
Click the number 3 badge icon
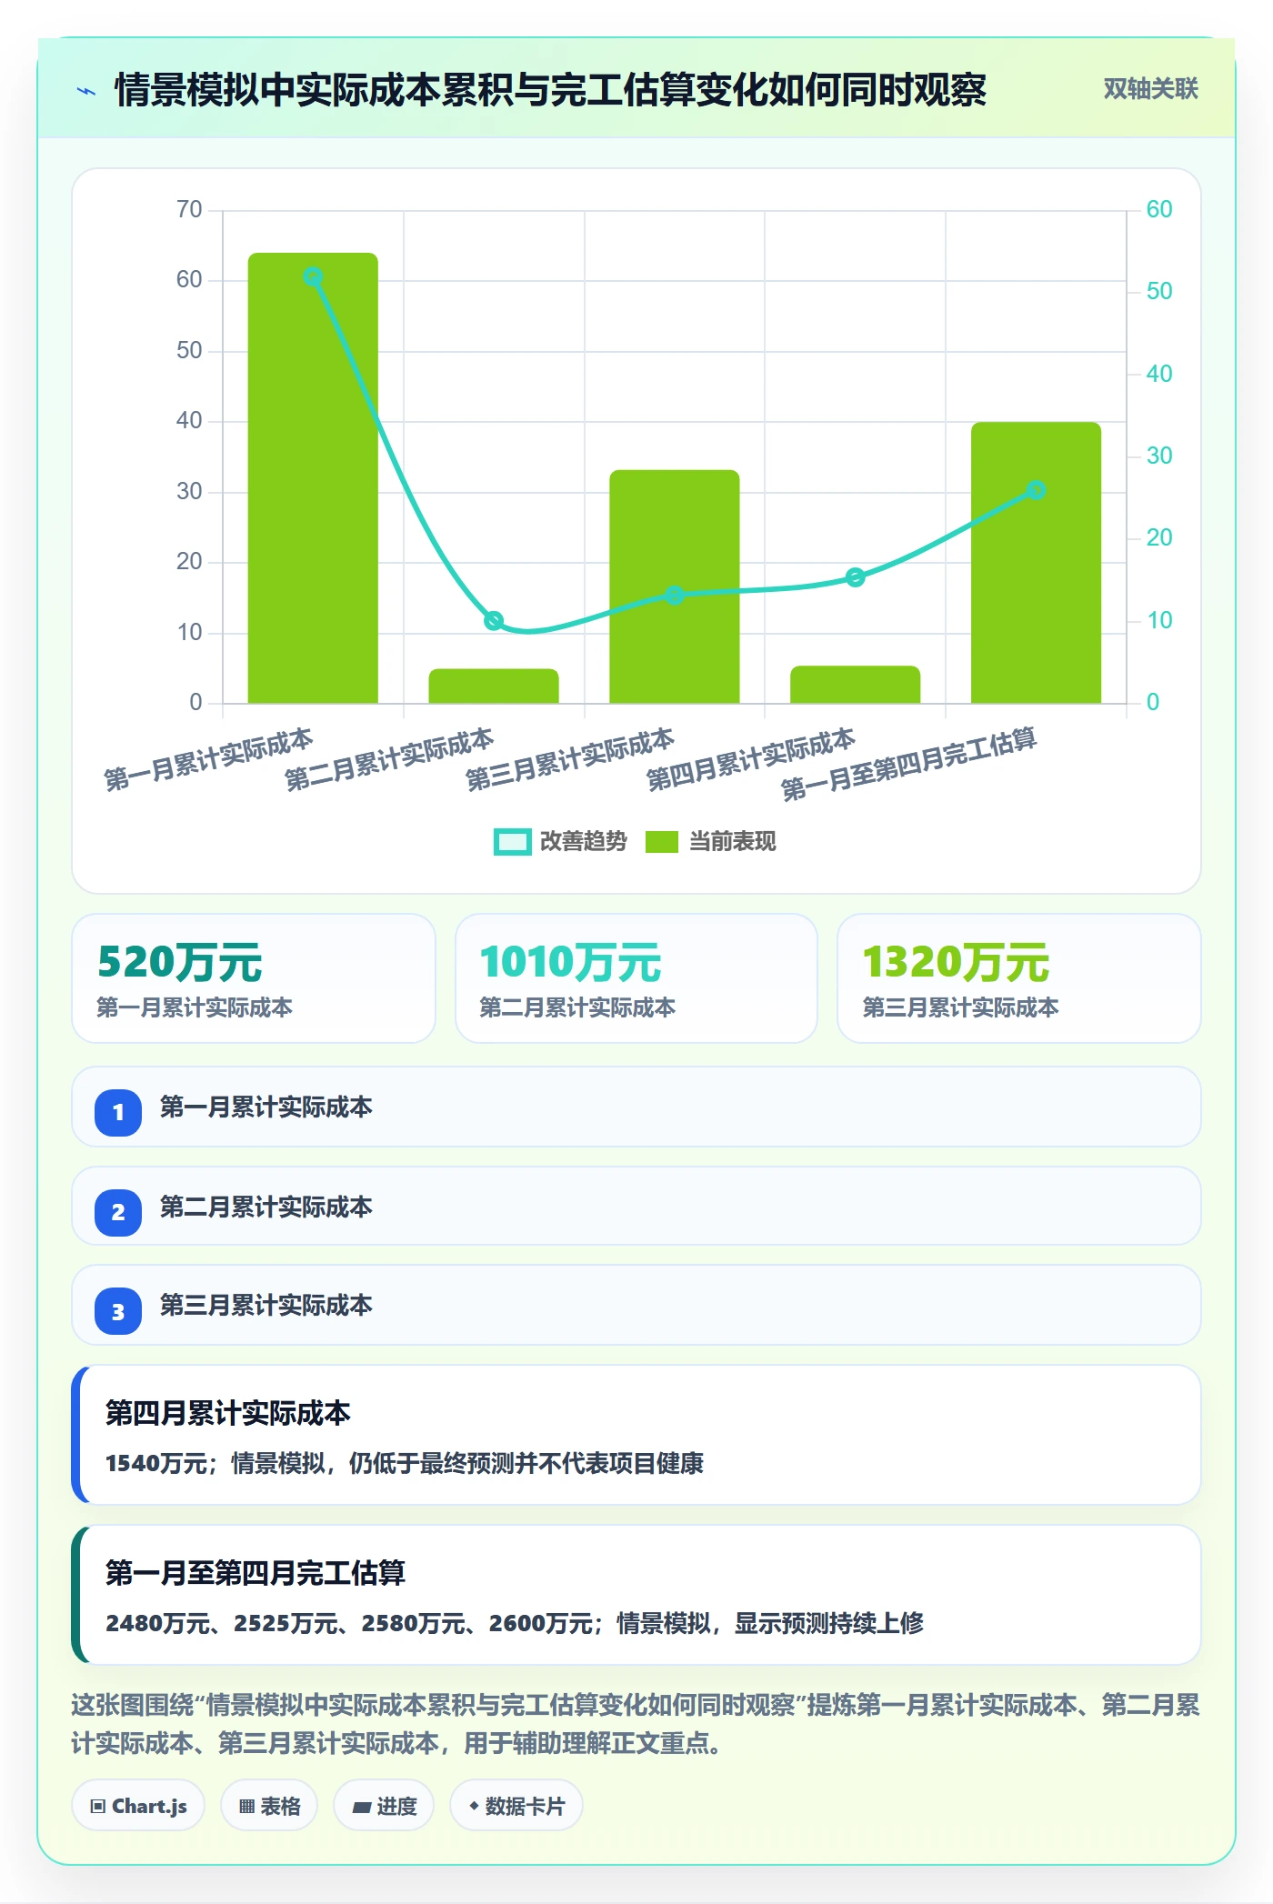118,1311
